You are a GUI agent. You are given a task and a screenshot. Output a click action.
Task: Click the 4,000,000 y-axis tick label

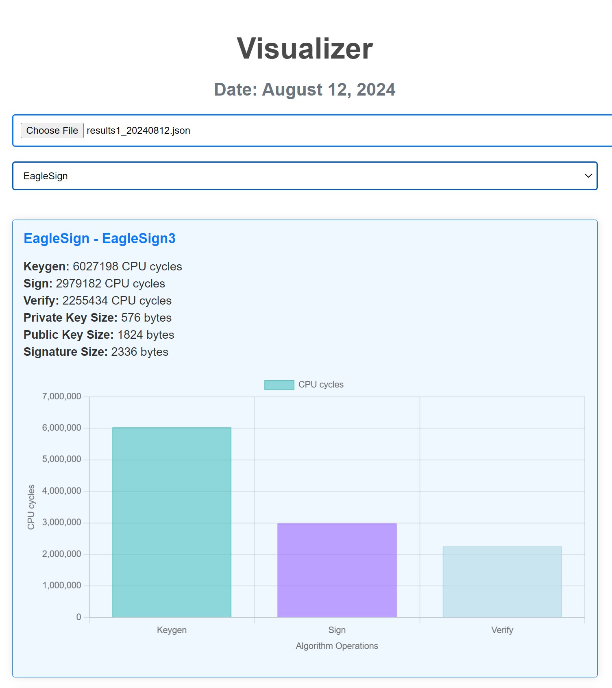point(62,491)
